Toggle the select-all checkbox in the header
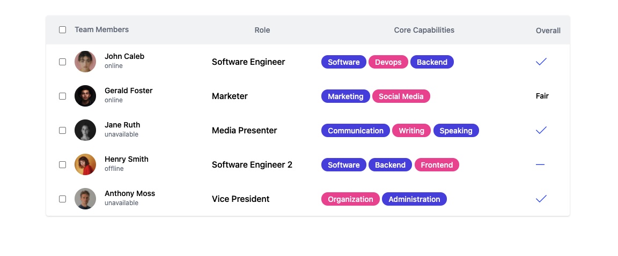This screenshot has height=256, width=618. (62, 30)
